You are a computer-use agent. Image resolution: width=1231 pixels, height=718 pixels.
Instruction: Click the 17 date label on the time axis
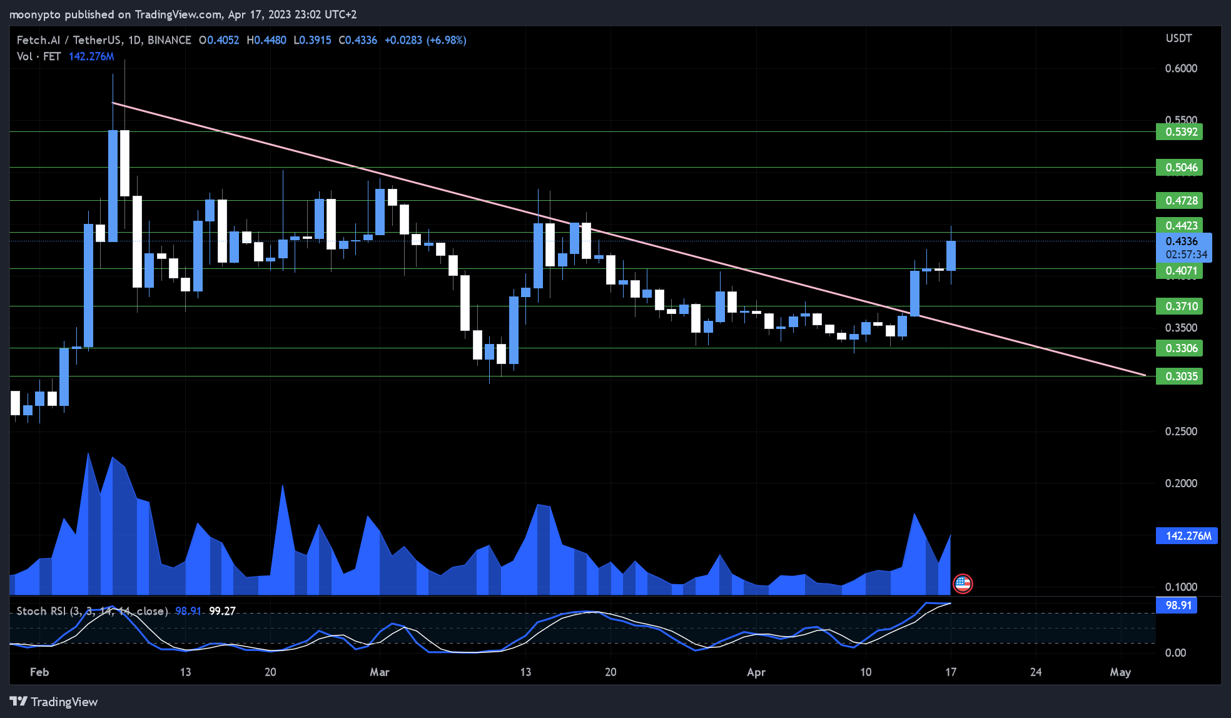(x=951, y=672)
